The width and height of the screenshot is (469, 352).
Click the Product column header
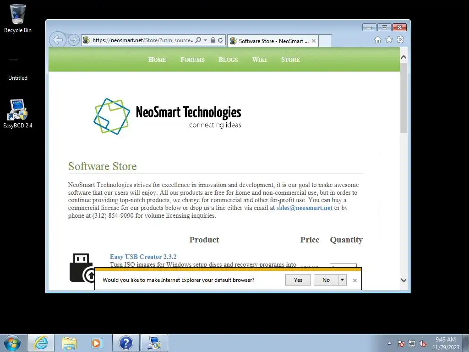(x=204, y=240)
